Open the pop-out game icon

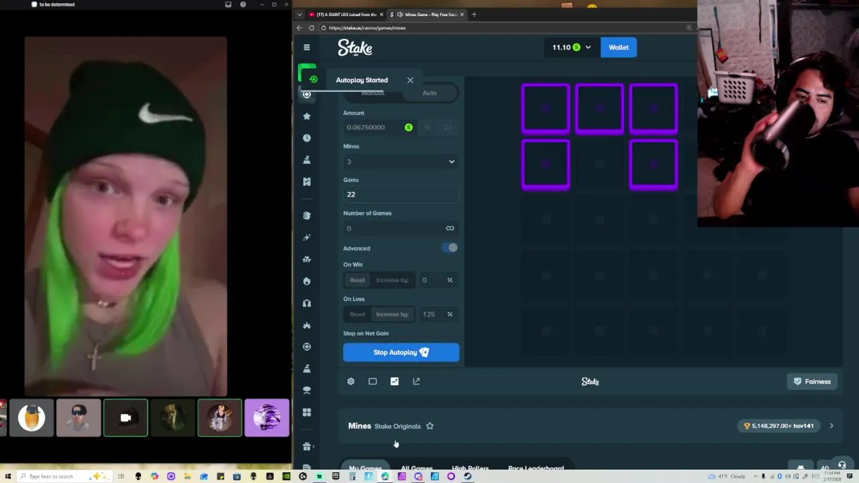pos(416,381)
